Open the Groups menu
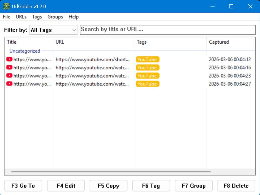The image size is (260, 195). point(55,17)
